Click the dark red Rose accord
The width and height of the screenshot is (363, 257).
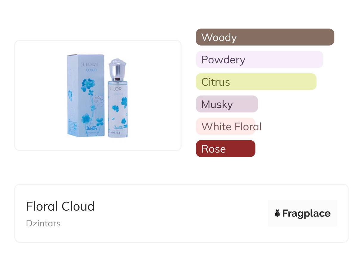(x=225, y=149)
